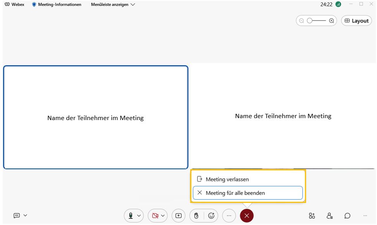
Task: Select Meeting verlassen
Action: 227,179
